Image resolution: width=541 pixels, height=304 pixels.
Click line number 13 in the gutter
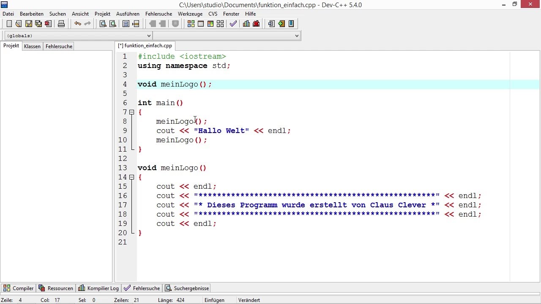pyautogui.click(x=123, y=168)
